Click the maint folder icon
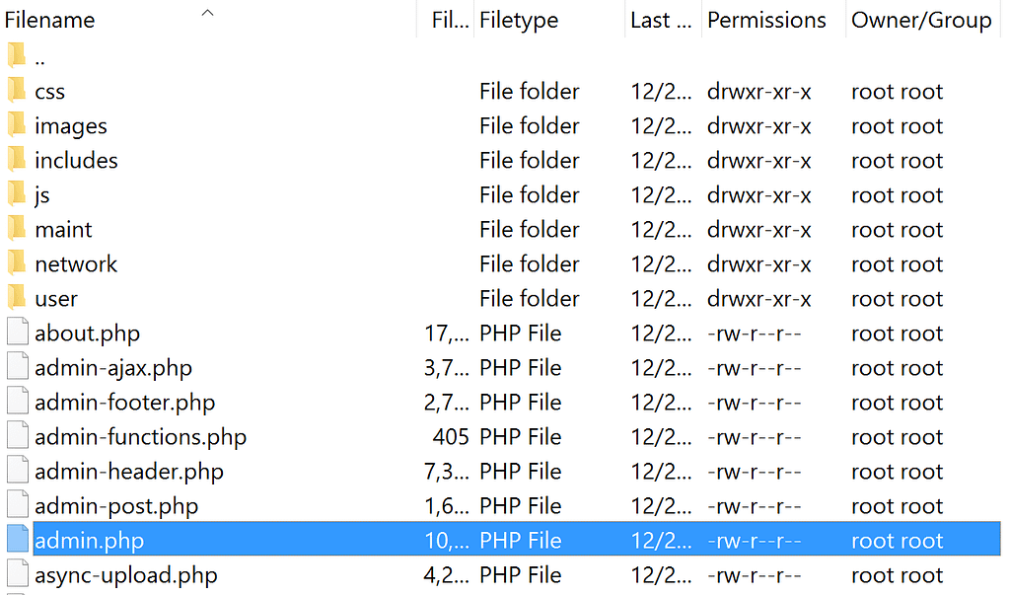 pyautogui.click(x=17, y=230)
